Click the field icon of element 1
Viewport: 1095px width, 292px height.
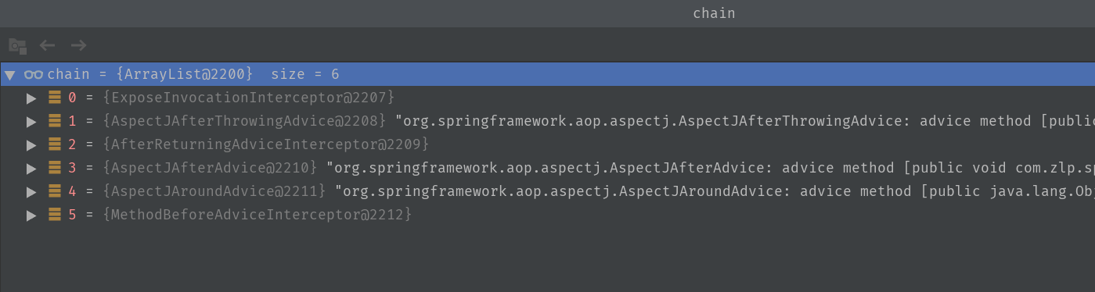(55, 122)
